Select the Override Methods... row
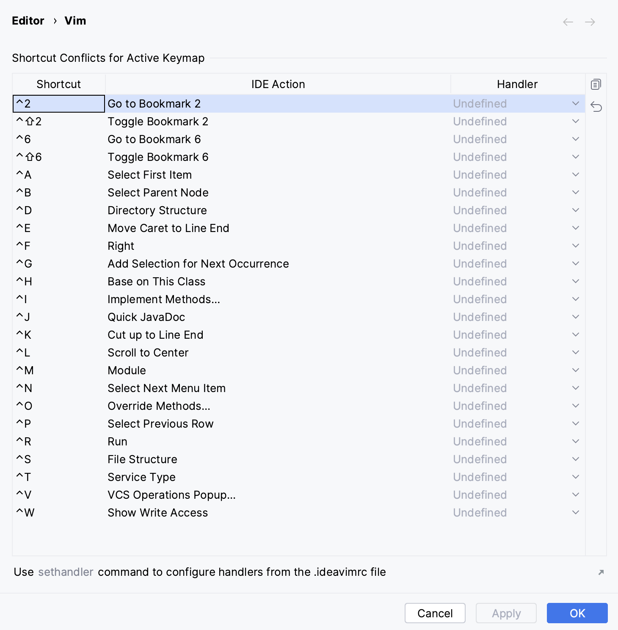This screenshot has height=630, width=618. [x=299, y=406]
